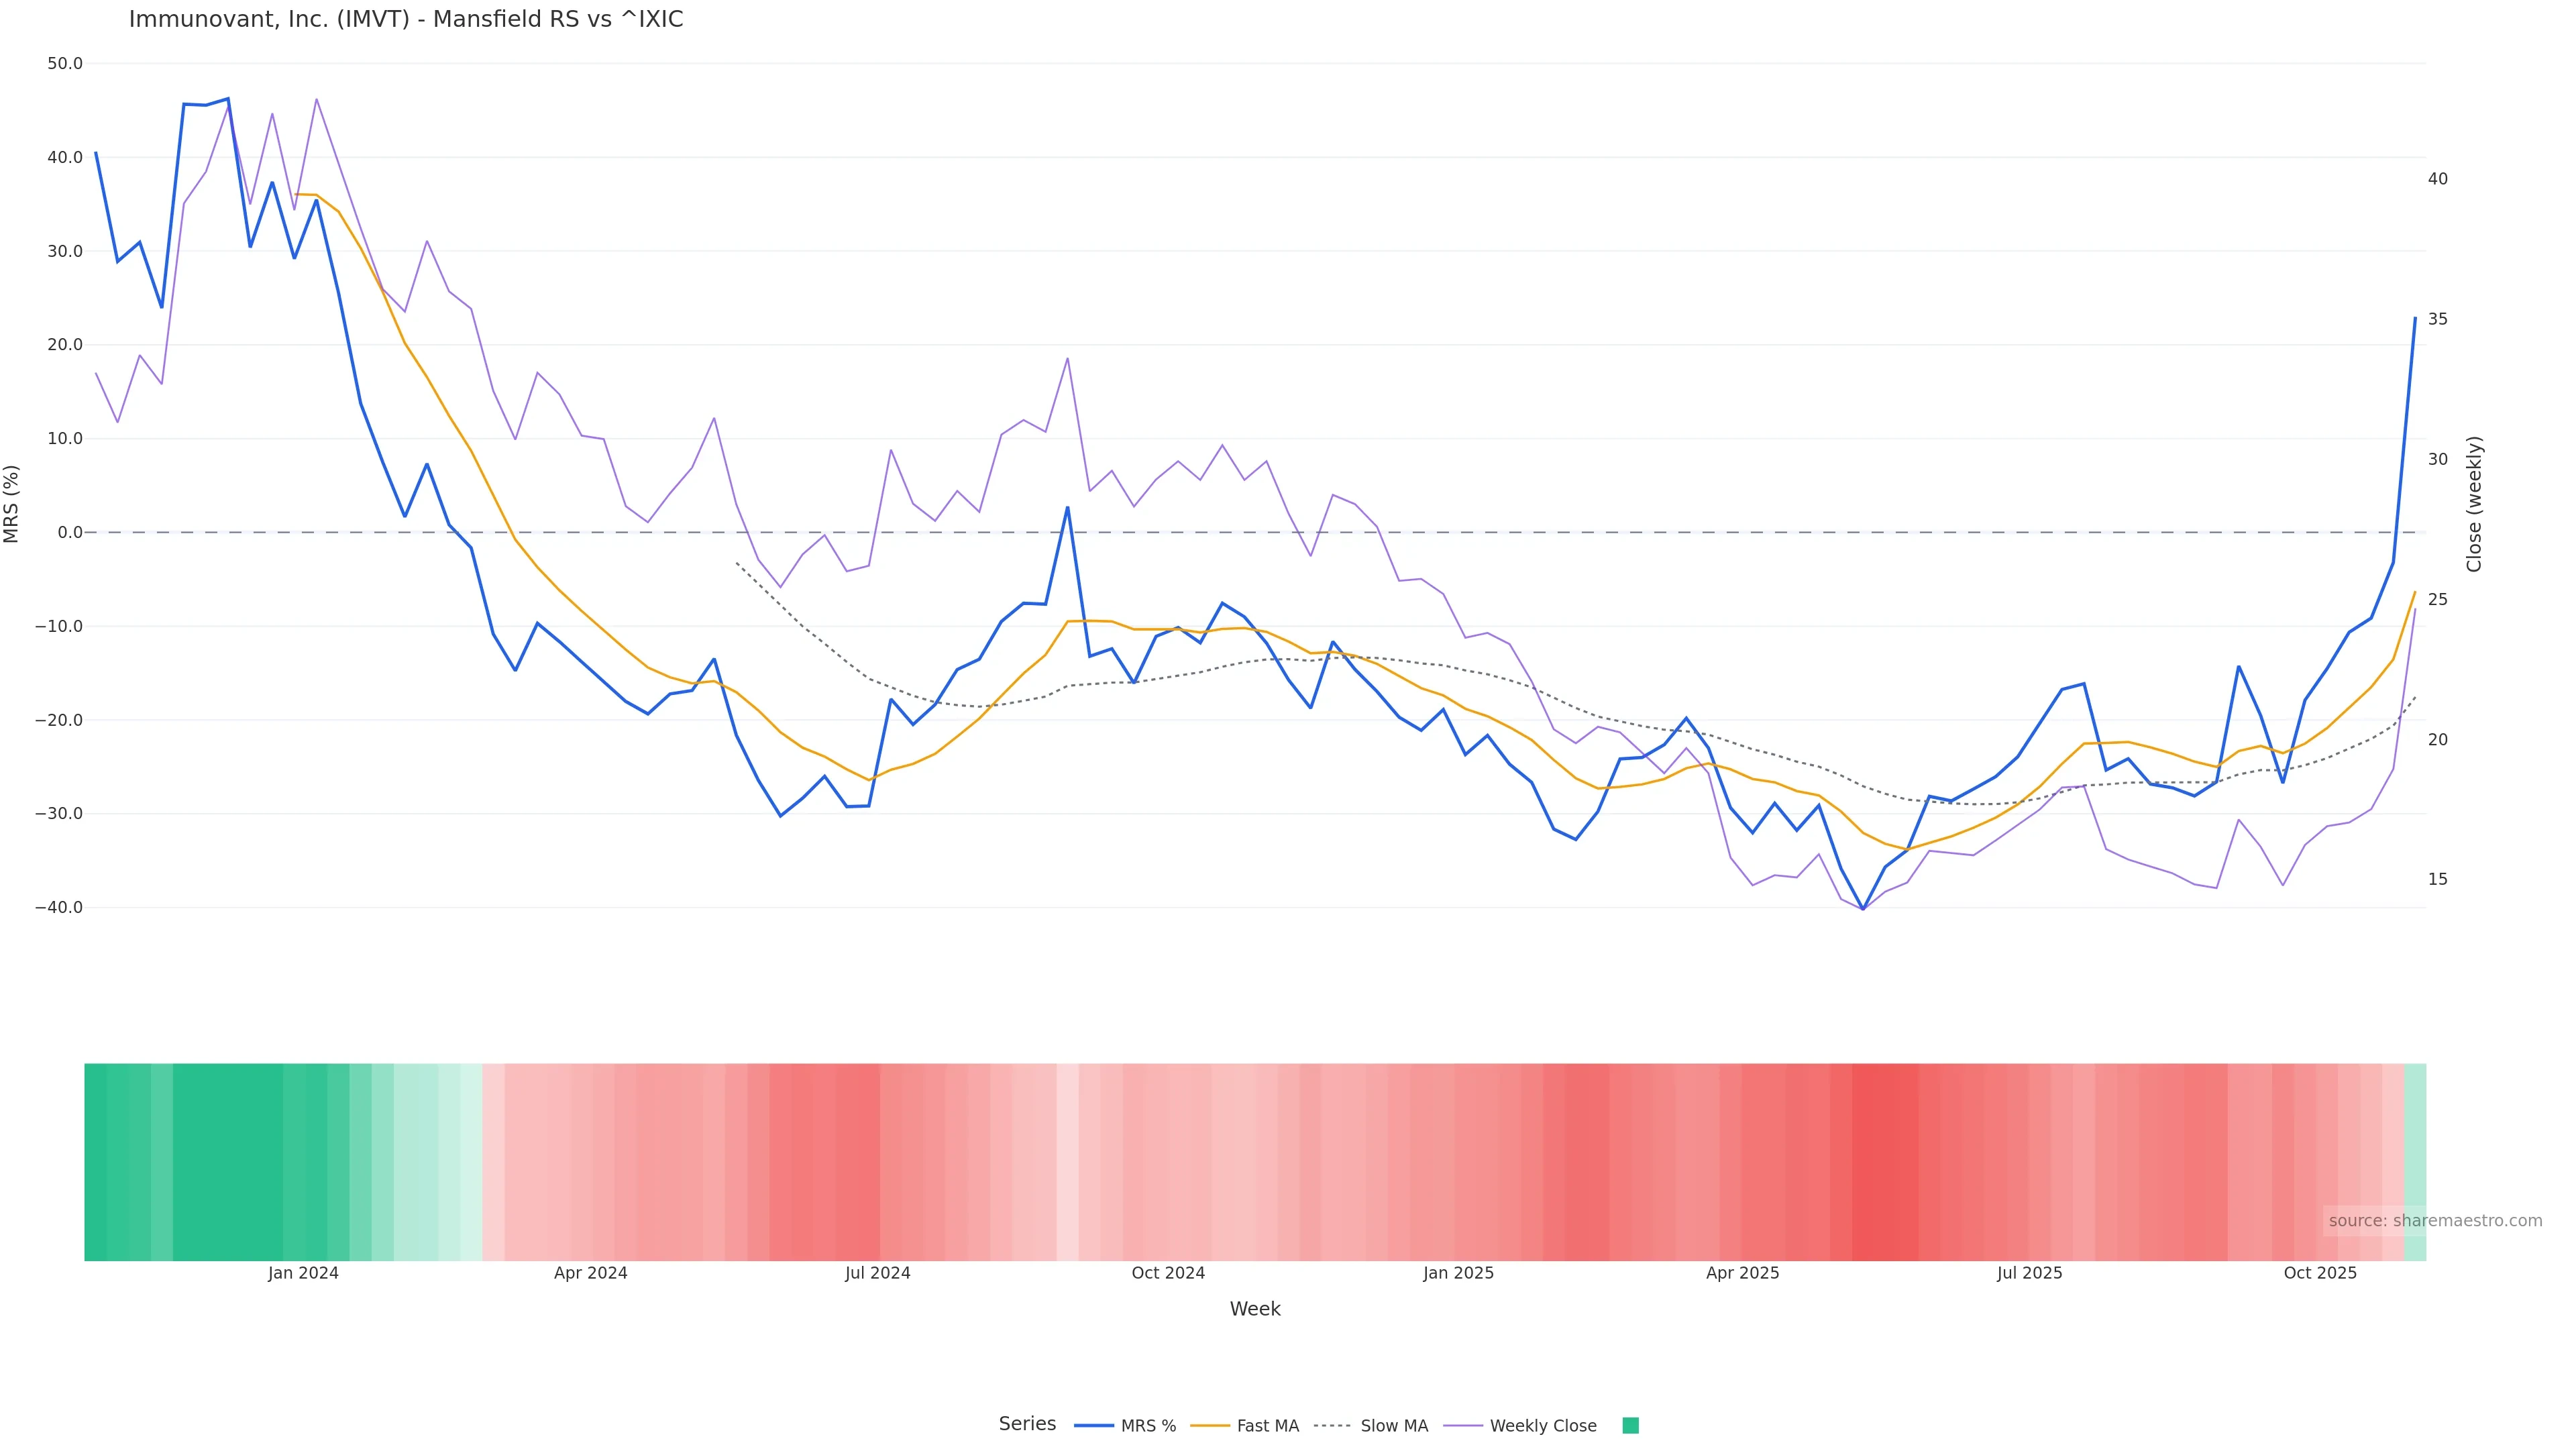Click the light green final heatmap bar

pos(2414,1161)
